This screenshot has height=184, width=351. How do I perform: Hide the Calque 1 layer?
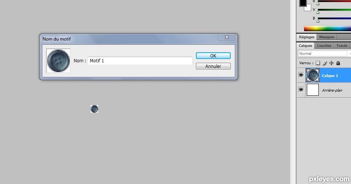tap(301, 75)
